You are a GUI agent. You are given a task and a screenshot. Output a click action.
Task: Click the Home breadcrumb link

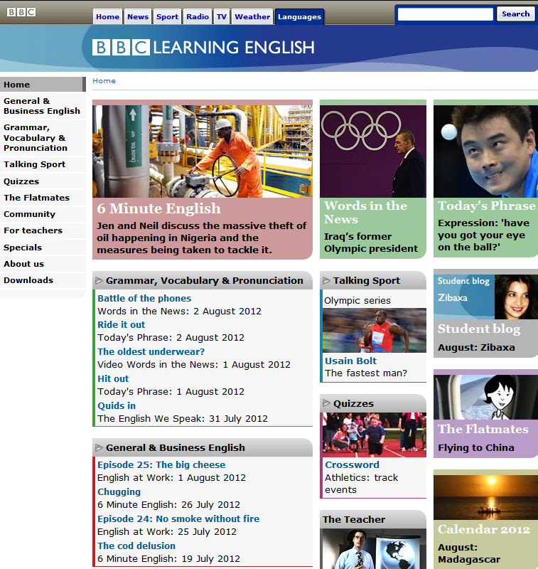[x=104, y=80]
